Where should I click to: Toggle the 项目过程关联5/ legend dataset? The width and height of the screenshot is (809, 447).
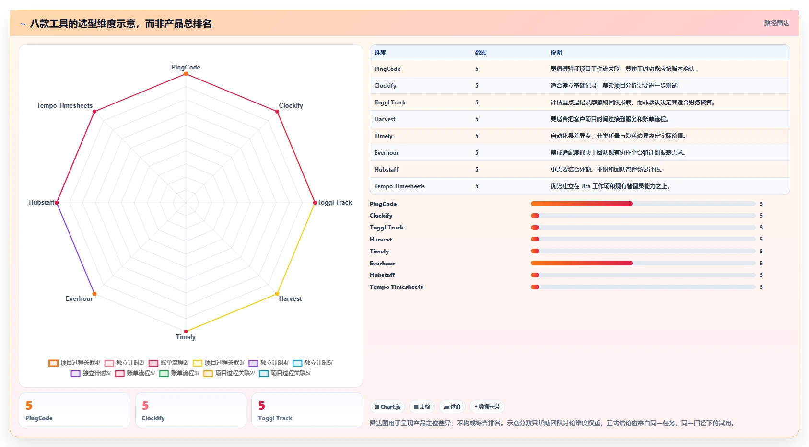click(x=285, y=373)
